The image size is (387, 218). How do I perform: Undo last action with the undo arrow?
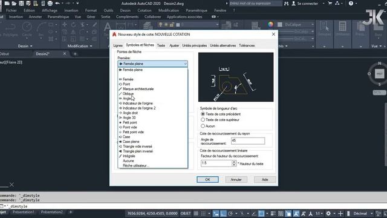57,4
